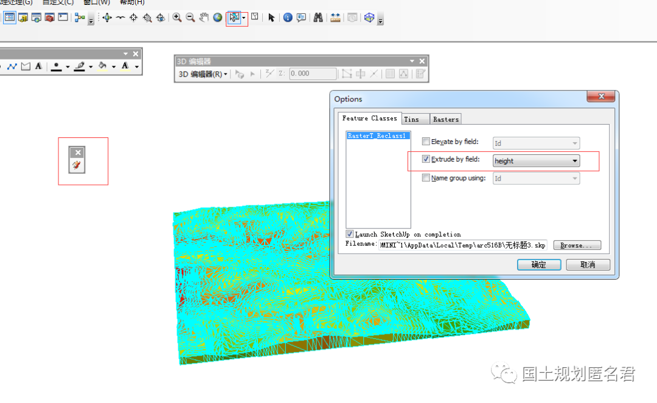Apply the fill color bucket swatch
Screen dimensions: 657x403
pos(102,66)
